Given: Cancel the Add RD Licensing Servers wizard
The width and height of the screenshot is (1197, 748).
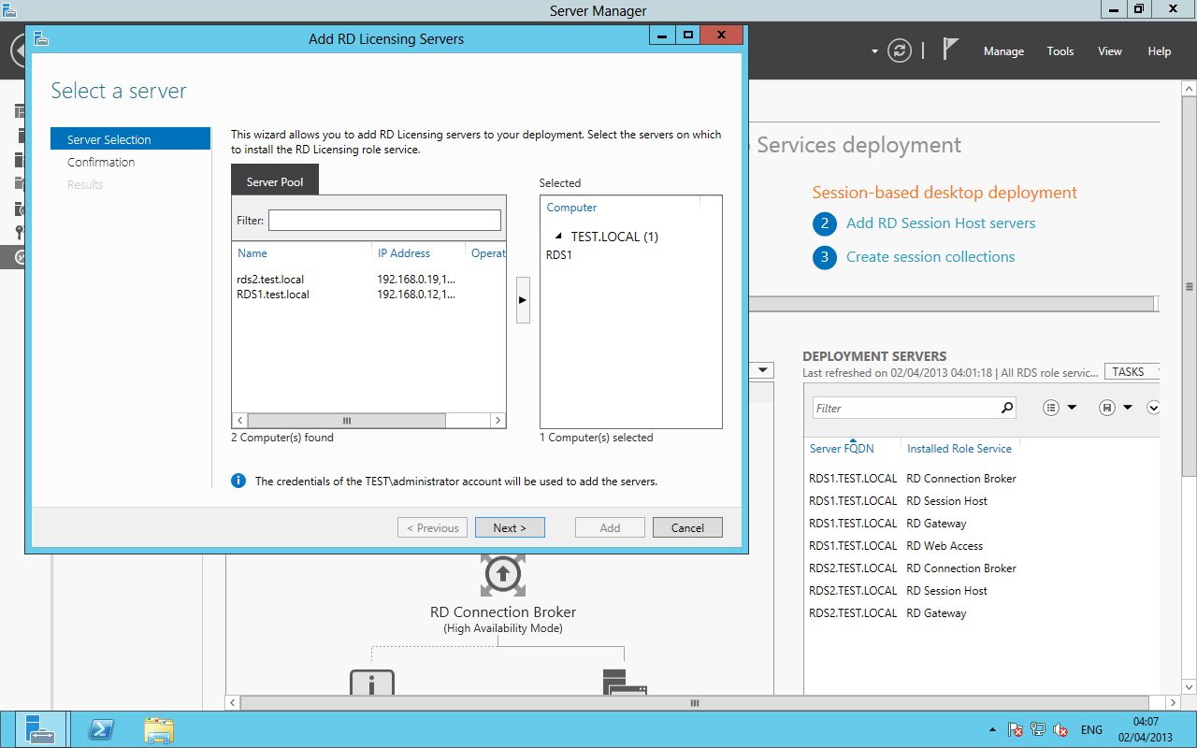Looking at the screenshot, I should point(687,527).
